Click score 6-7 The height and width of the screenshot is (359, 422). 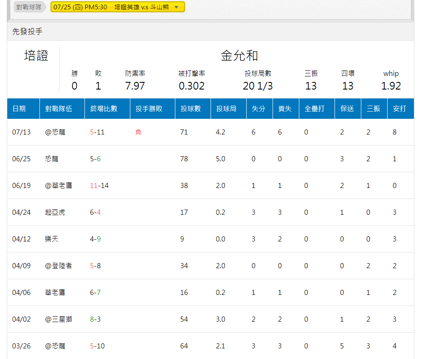(x=95, y=292)
